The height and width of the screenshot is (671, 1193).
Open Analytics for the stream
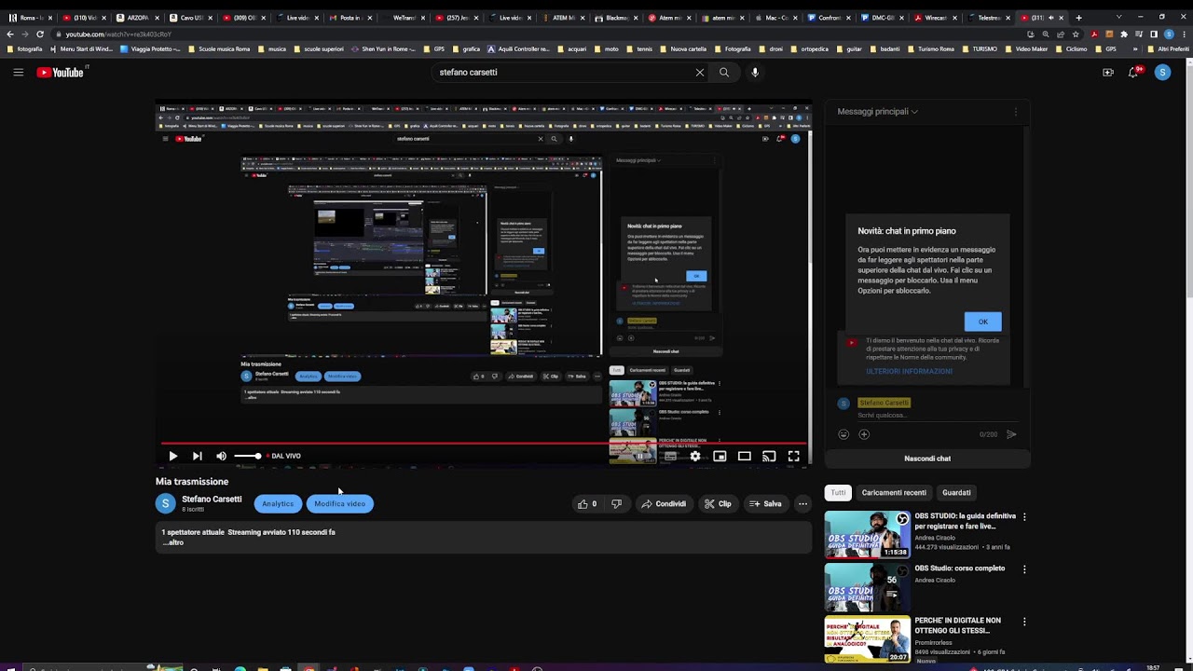tap(278, 504)
